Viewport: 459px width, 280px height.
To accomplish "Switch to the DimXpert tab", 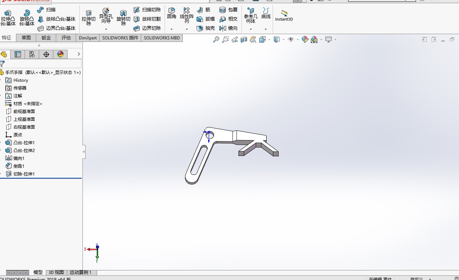I will pyautogui.click(x=88, y=38).
